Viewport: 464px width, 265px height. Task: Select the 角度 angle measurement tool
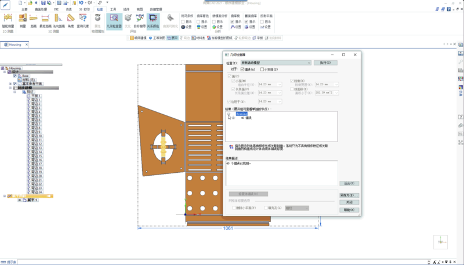(70, 18)
